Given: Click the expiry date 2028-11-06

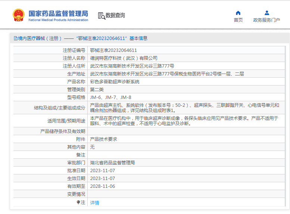Looking at the screenshot, I should (x=102, y=186).
